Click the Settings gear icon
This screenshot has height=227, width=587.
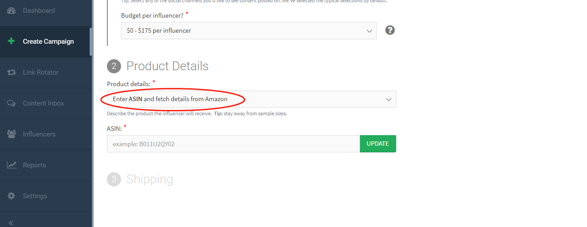point(11,196)
